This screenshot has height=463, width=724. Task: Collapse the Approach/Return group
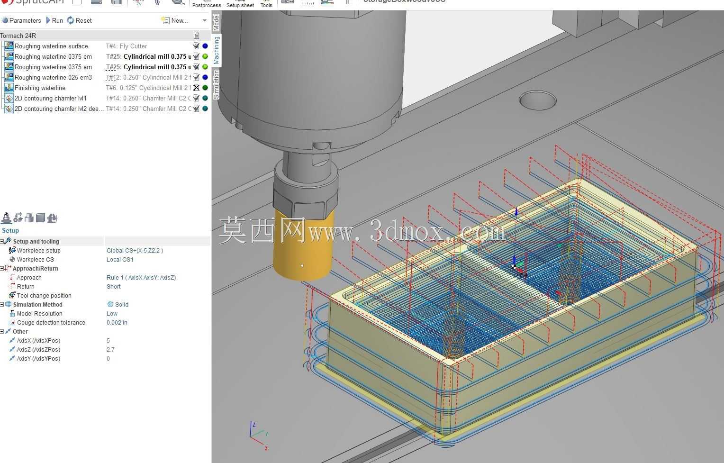point(2,269)
